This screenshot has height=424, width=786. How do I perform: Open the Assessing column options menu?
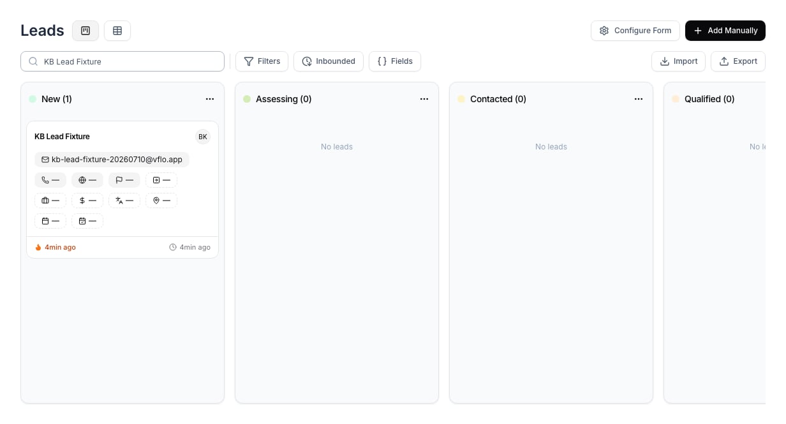(424, 99)
